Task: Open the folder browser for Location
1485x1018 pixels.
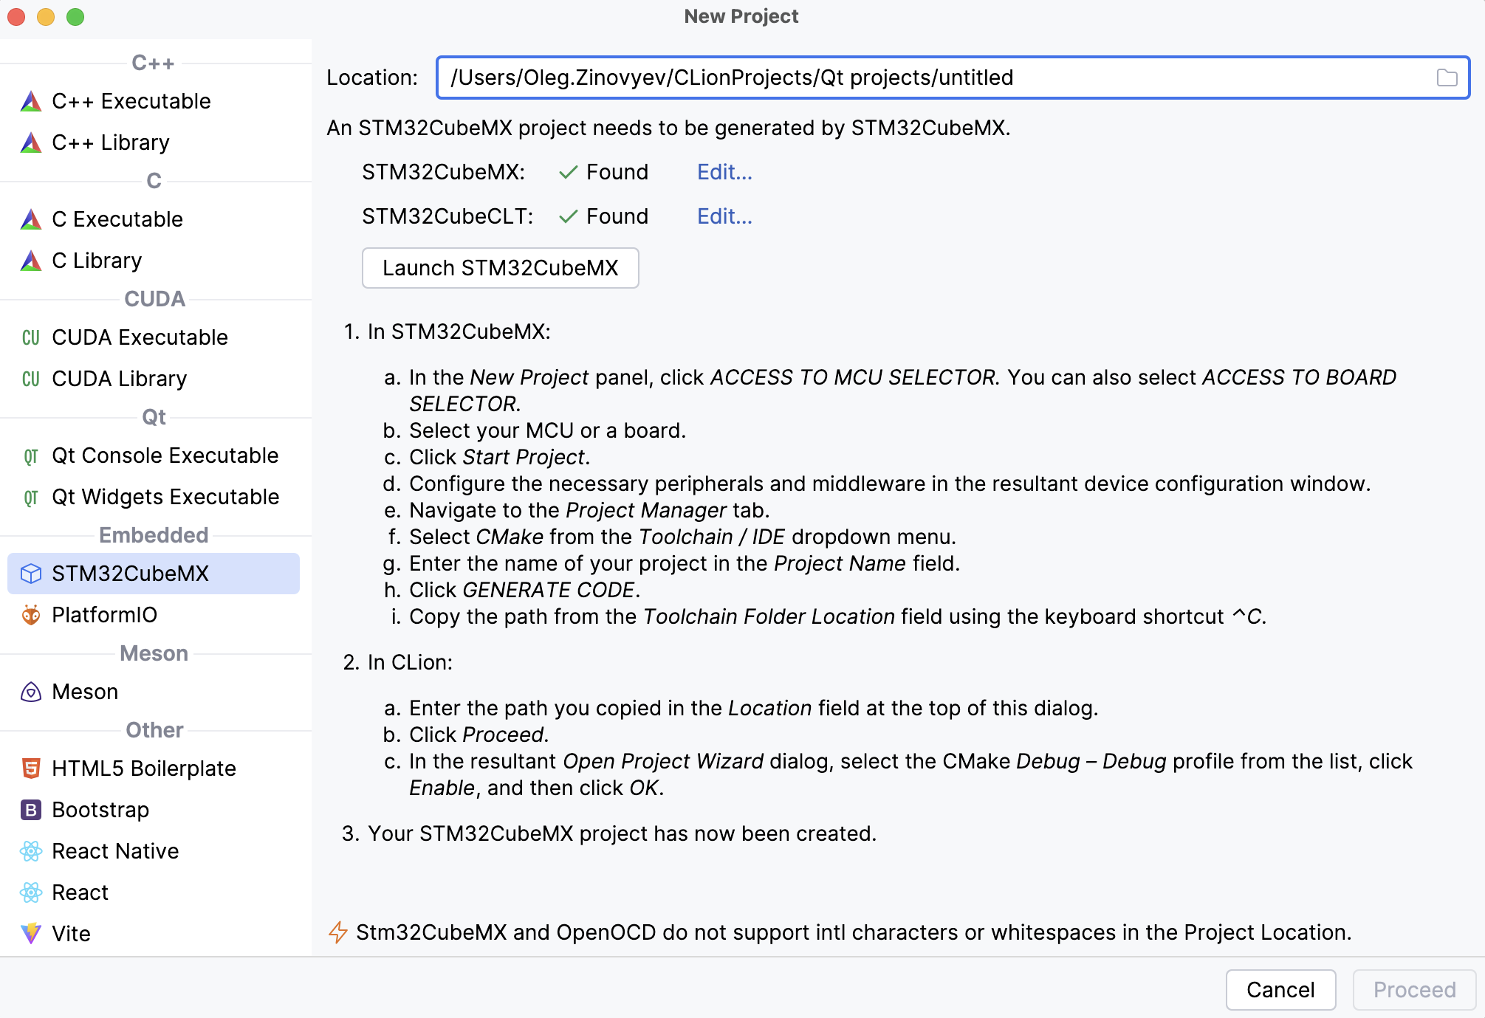Action: pos(1447,78)
